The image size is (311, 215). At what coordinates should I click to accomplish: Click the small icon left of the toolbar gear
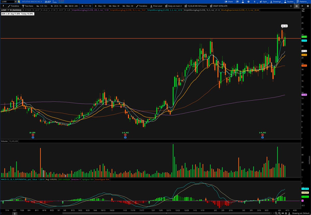302,6
